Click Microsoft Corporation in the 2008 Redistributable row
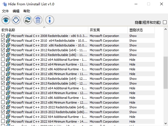 click(104, 36)
